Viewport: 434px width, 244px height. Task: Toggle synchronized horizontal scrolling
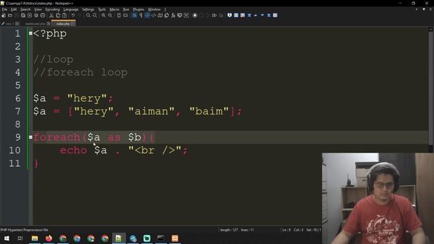point(125,16)
